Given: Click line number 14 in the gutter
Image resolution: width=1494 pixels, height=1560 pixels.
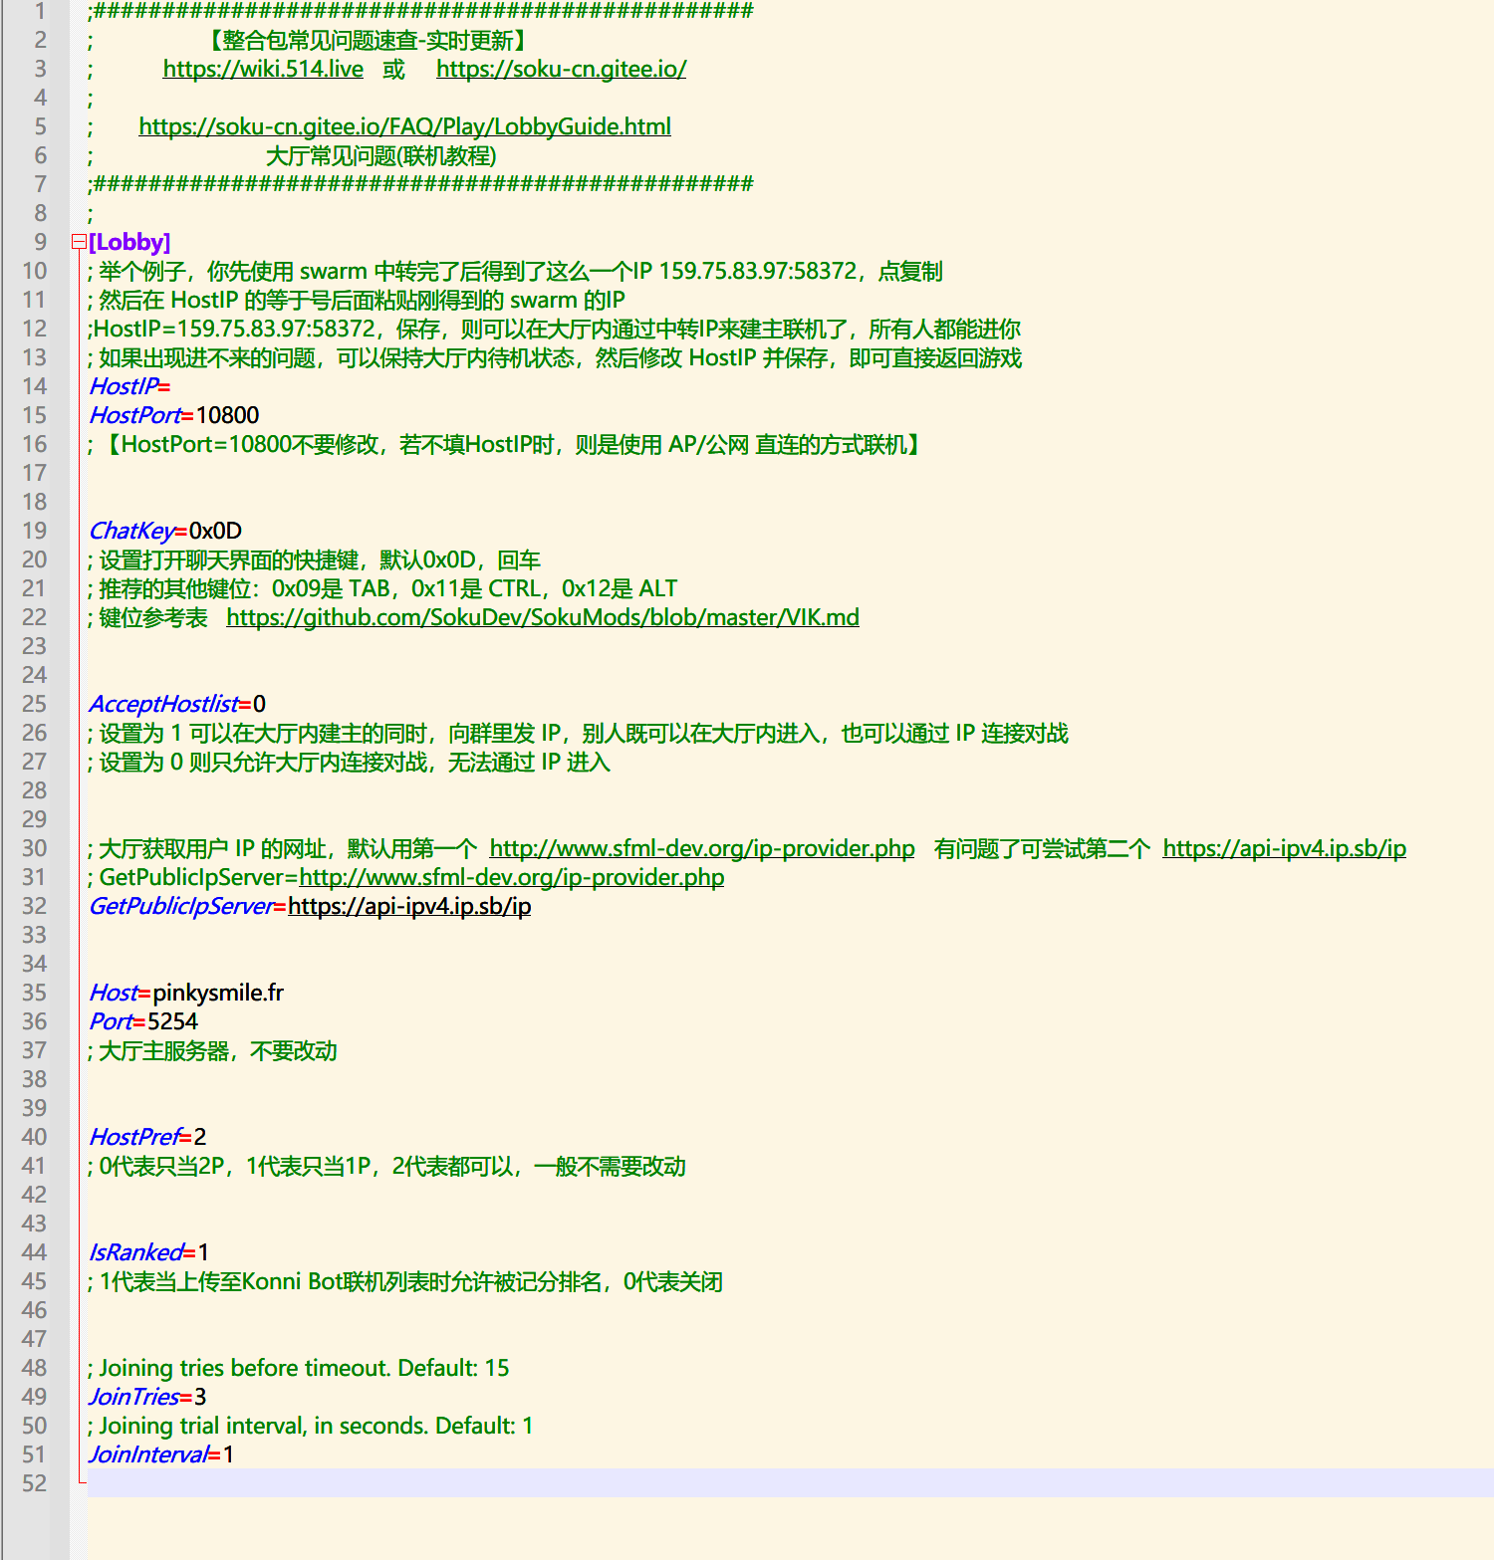Looking at the screenshot, I should [x=34, y=386].
